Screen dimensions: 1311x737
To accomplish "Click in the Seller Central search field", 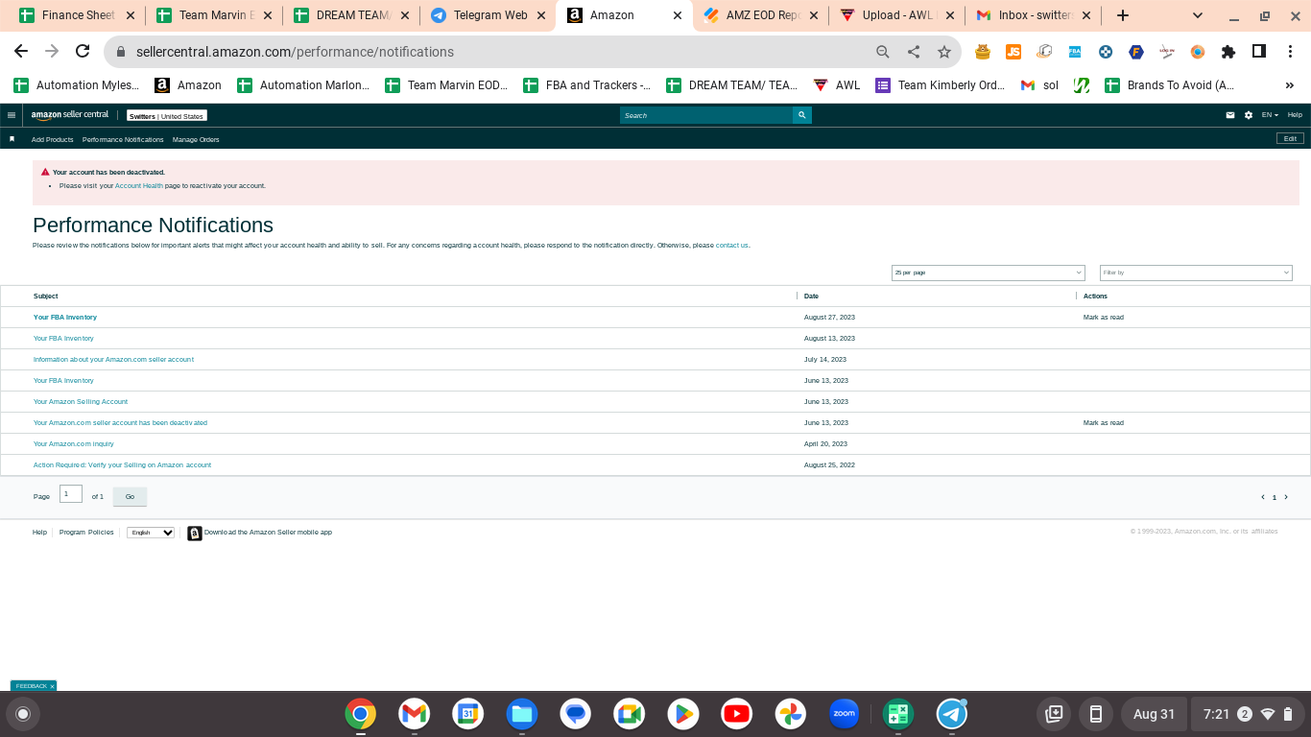I will pyautogui.click(x=706, y=115).
